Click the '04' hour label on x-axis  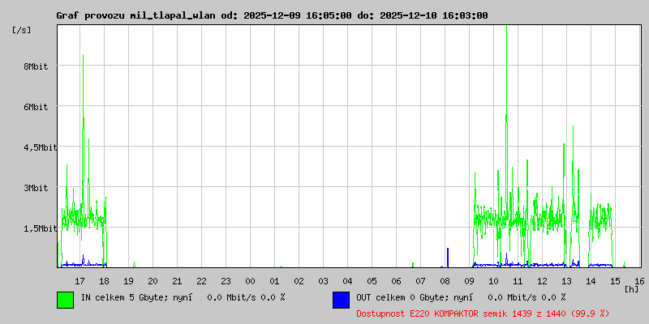(348, 281)
